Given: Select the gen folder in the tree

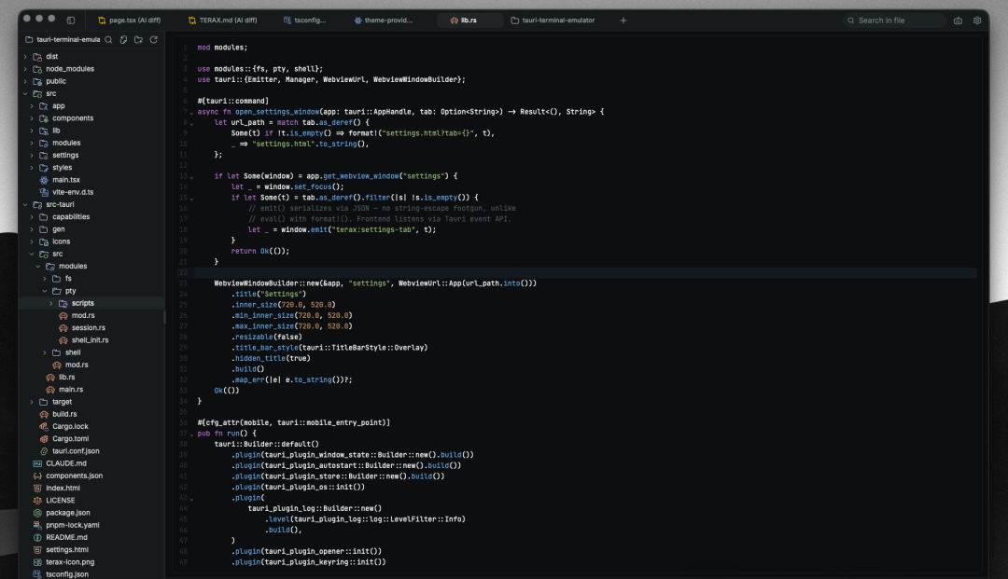Looking at the screenshot, I should [x=59, y=229].
